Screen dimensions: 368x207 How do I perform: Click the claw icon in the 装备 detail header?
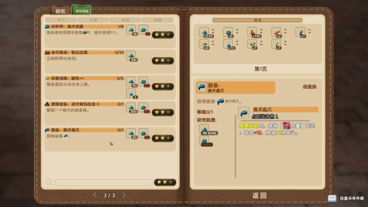(x=202, y=87)
